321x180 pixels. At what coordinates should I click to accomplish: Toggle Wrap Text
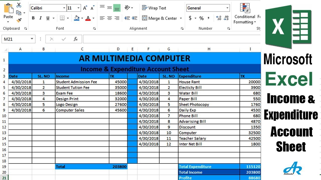pyautogui.click(x=154, y=8)
